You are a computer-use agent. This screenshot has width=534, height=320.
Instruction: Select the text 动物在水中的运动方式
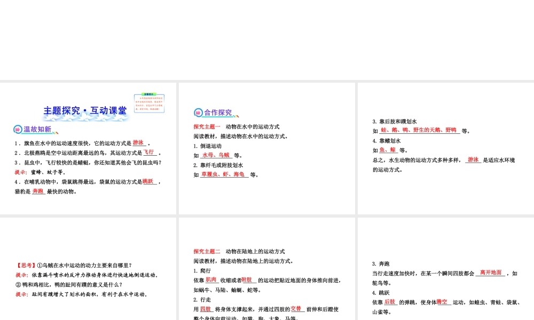point(253,126)
